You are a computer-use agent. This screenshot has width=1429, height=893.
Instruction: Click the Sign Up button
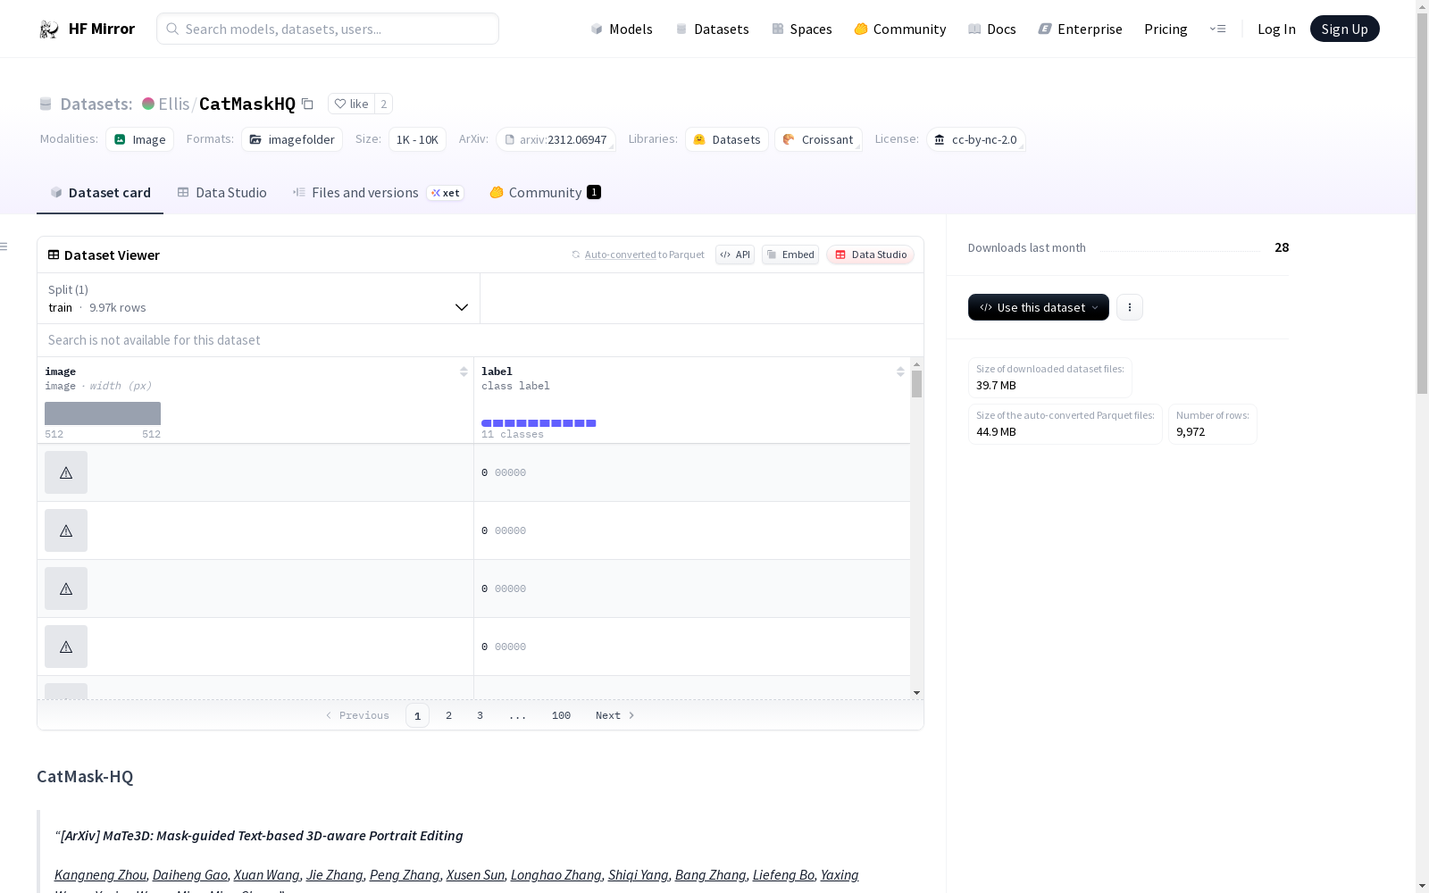1345,29
